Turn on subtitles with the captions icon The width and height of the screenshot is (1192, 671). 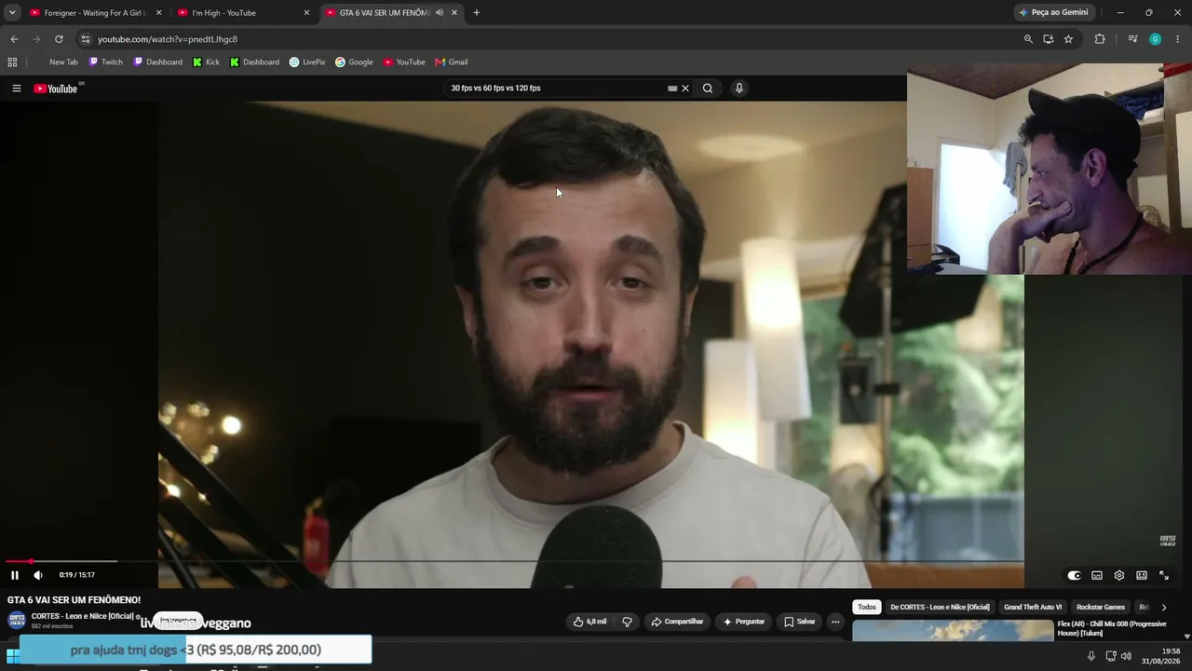pyautogui.click(x=1097, y=575)
